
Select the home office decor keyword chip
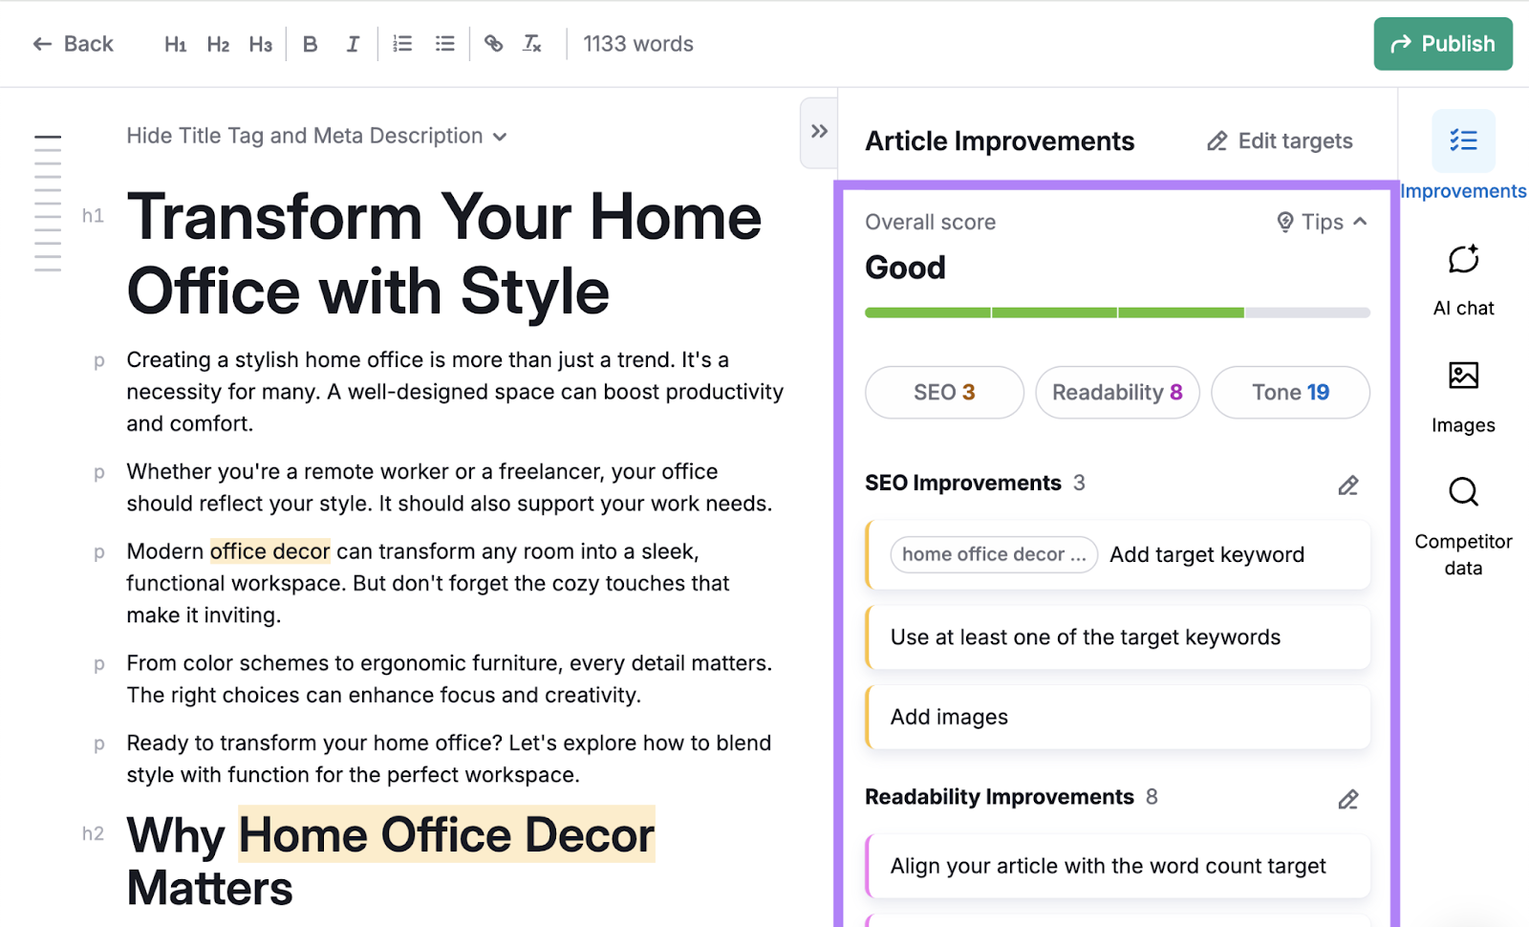click(x=993, y=554)
